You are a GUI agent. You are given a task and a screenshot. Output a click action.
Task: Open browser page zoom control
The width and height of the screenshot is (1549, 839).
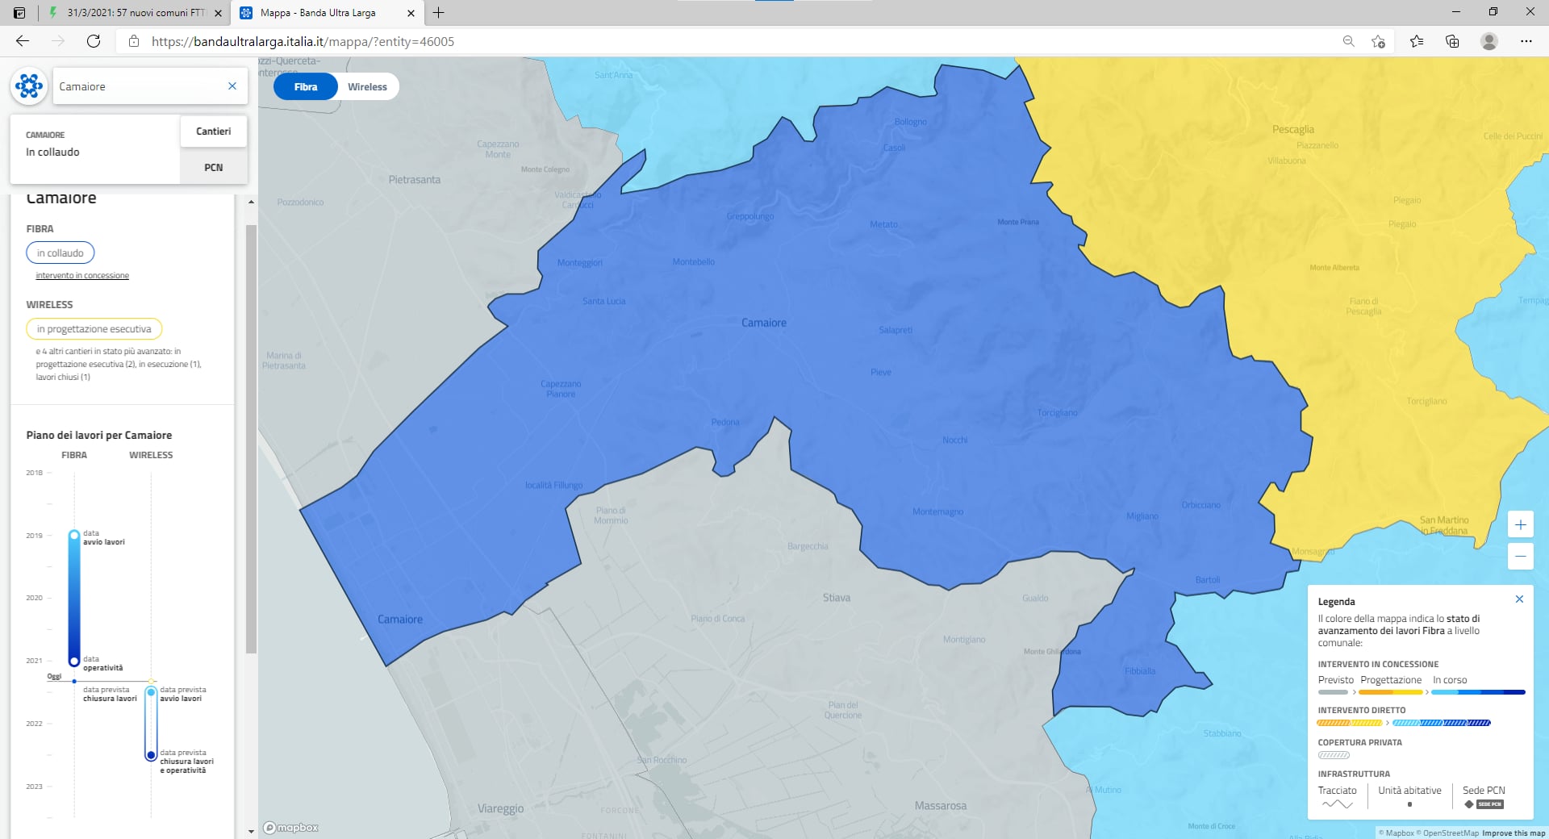tap(1348, 41)
